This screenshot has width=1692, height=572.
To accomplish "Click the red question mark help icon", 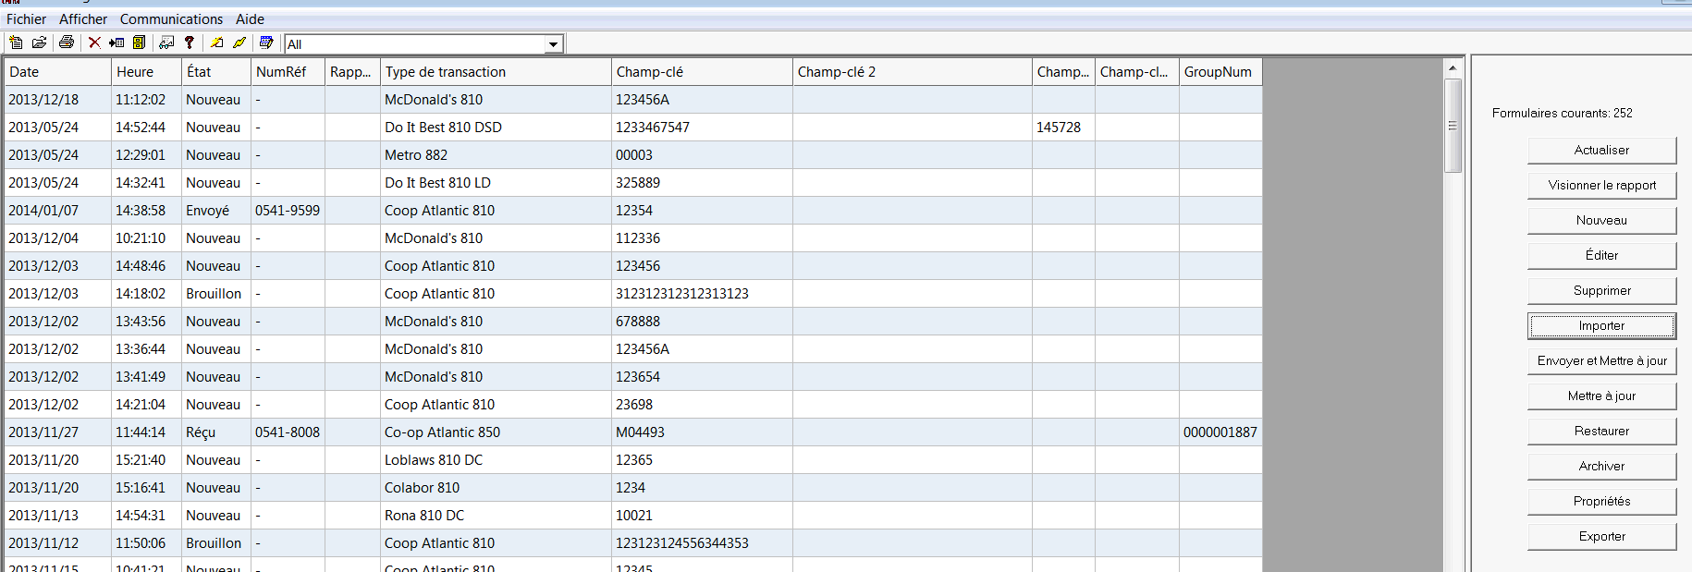I will point(190,43).
